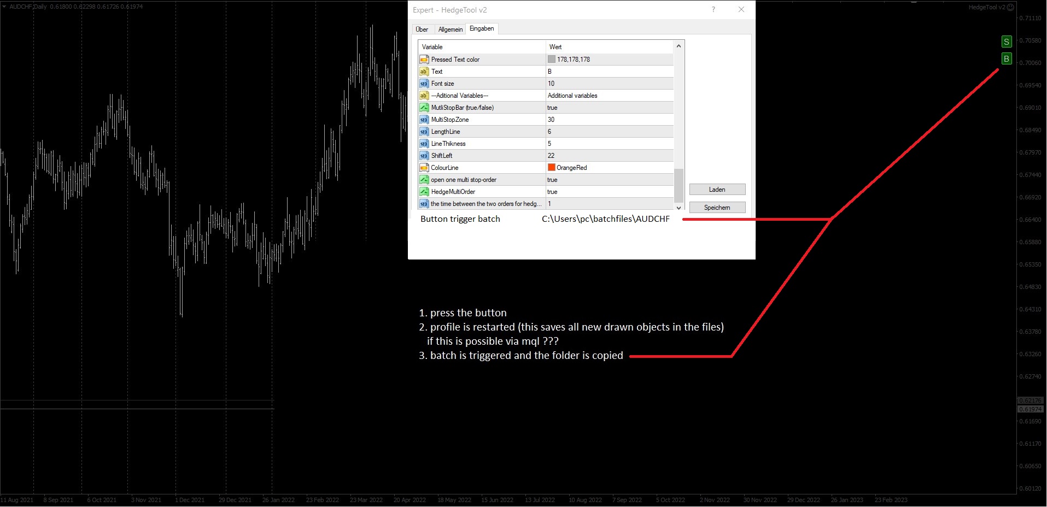The width and height of the screenshot is (1047, 507).
Task: Click the green chart icon beside MutliStopBar
Action: pyautogui.click(x=424, y=107)
